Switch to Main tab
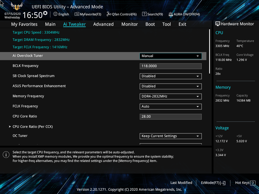 [x=50, y=24]
